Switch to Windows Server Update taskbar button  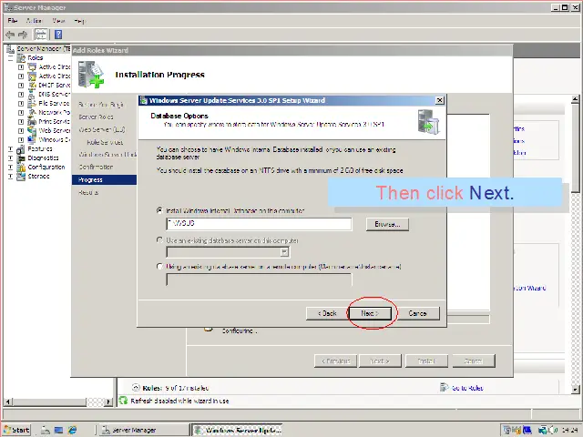237,430
